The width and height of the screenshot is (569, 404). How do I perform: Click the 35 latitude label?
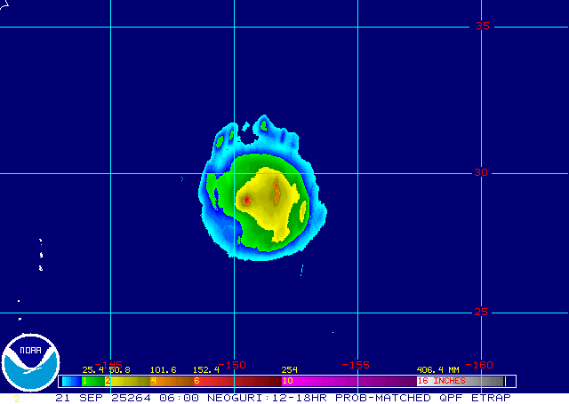pyautogui.click(x=481, y=26)
